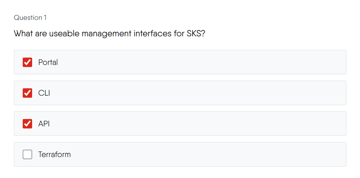Image resolution: width=360 pixels, height=178 pixels.
Task: Click the white checkmark in API's red box
Action: tap(27, 124)
